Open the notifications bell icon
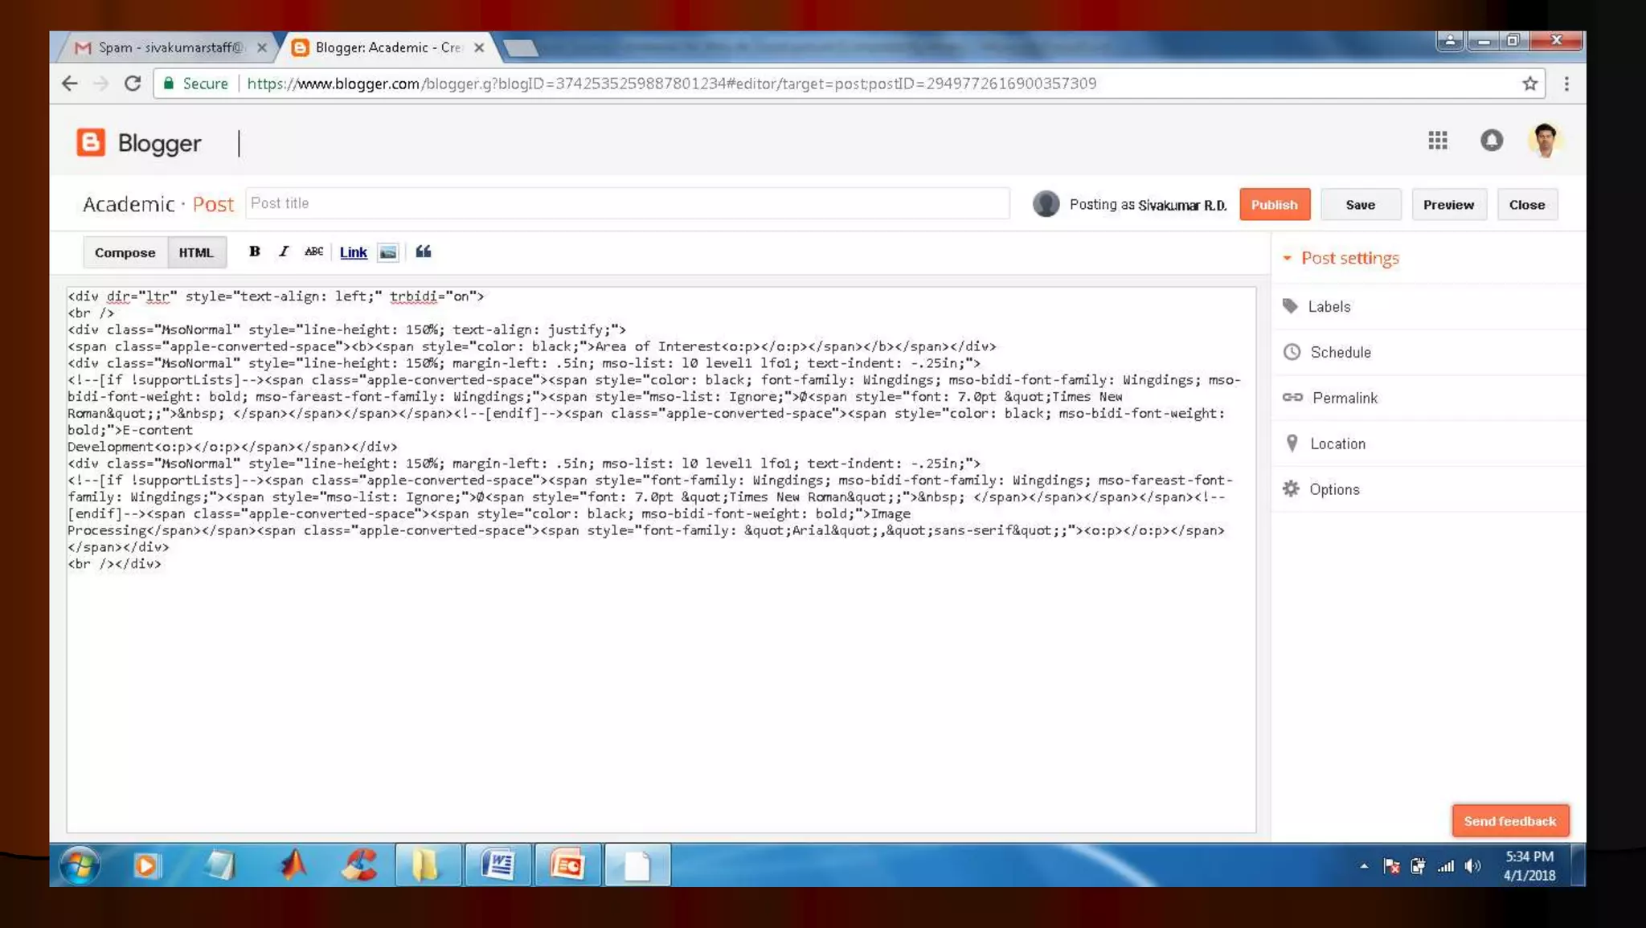 click(x=1491, y=141)
